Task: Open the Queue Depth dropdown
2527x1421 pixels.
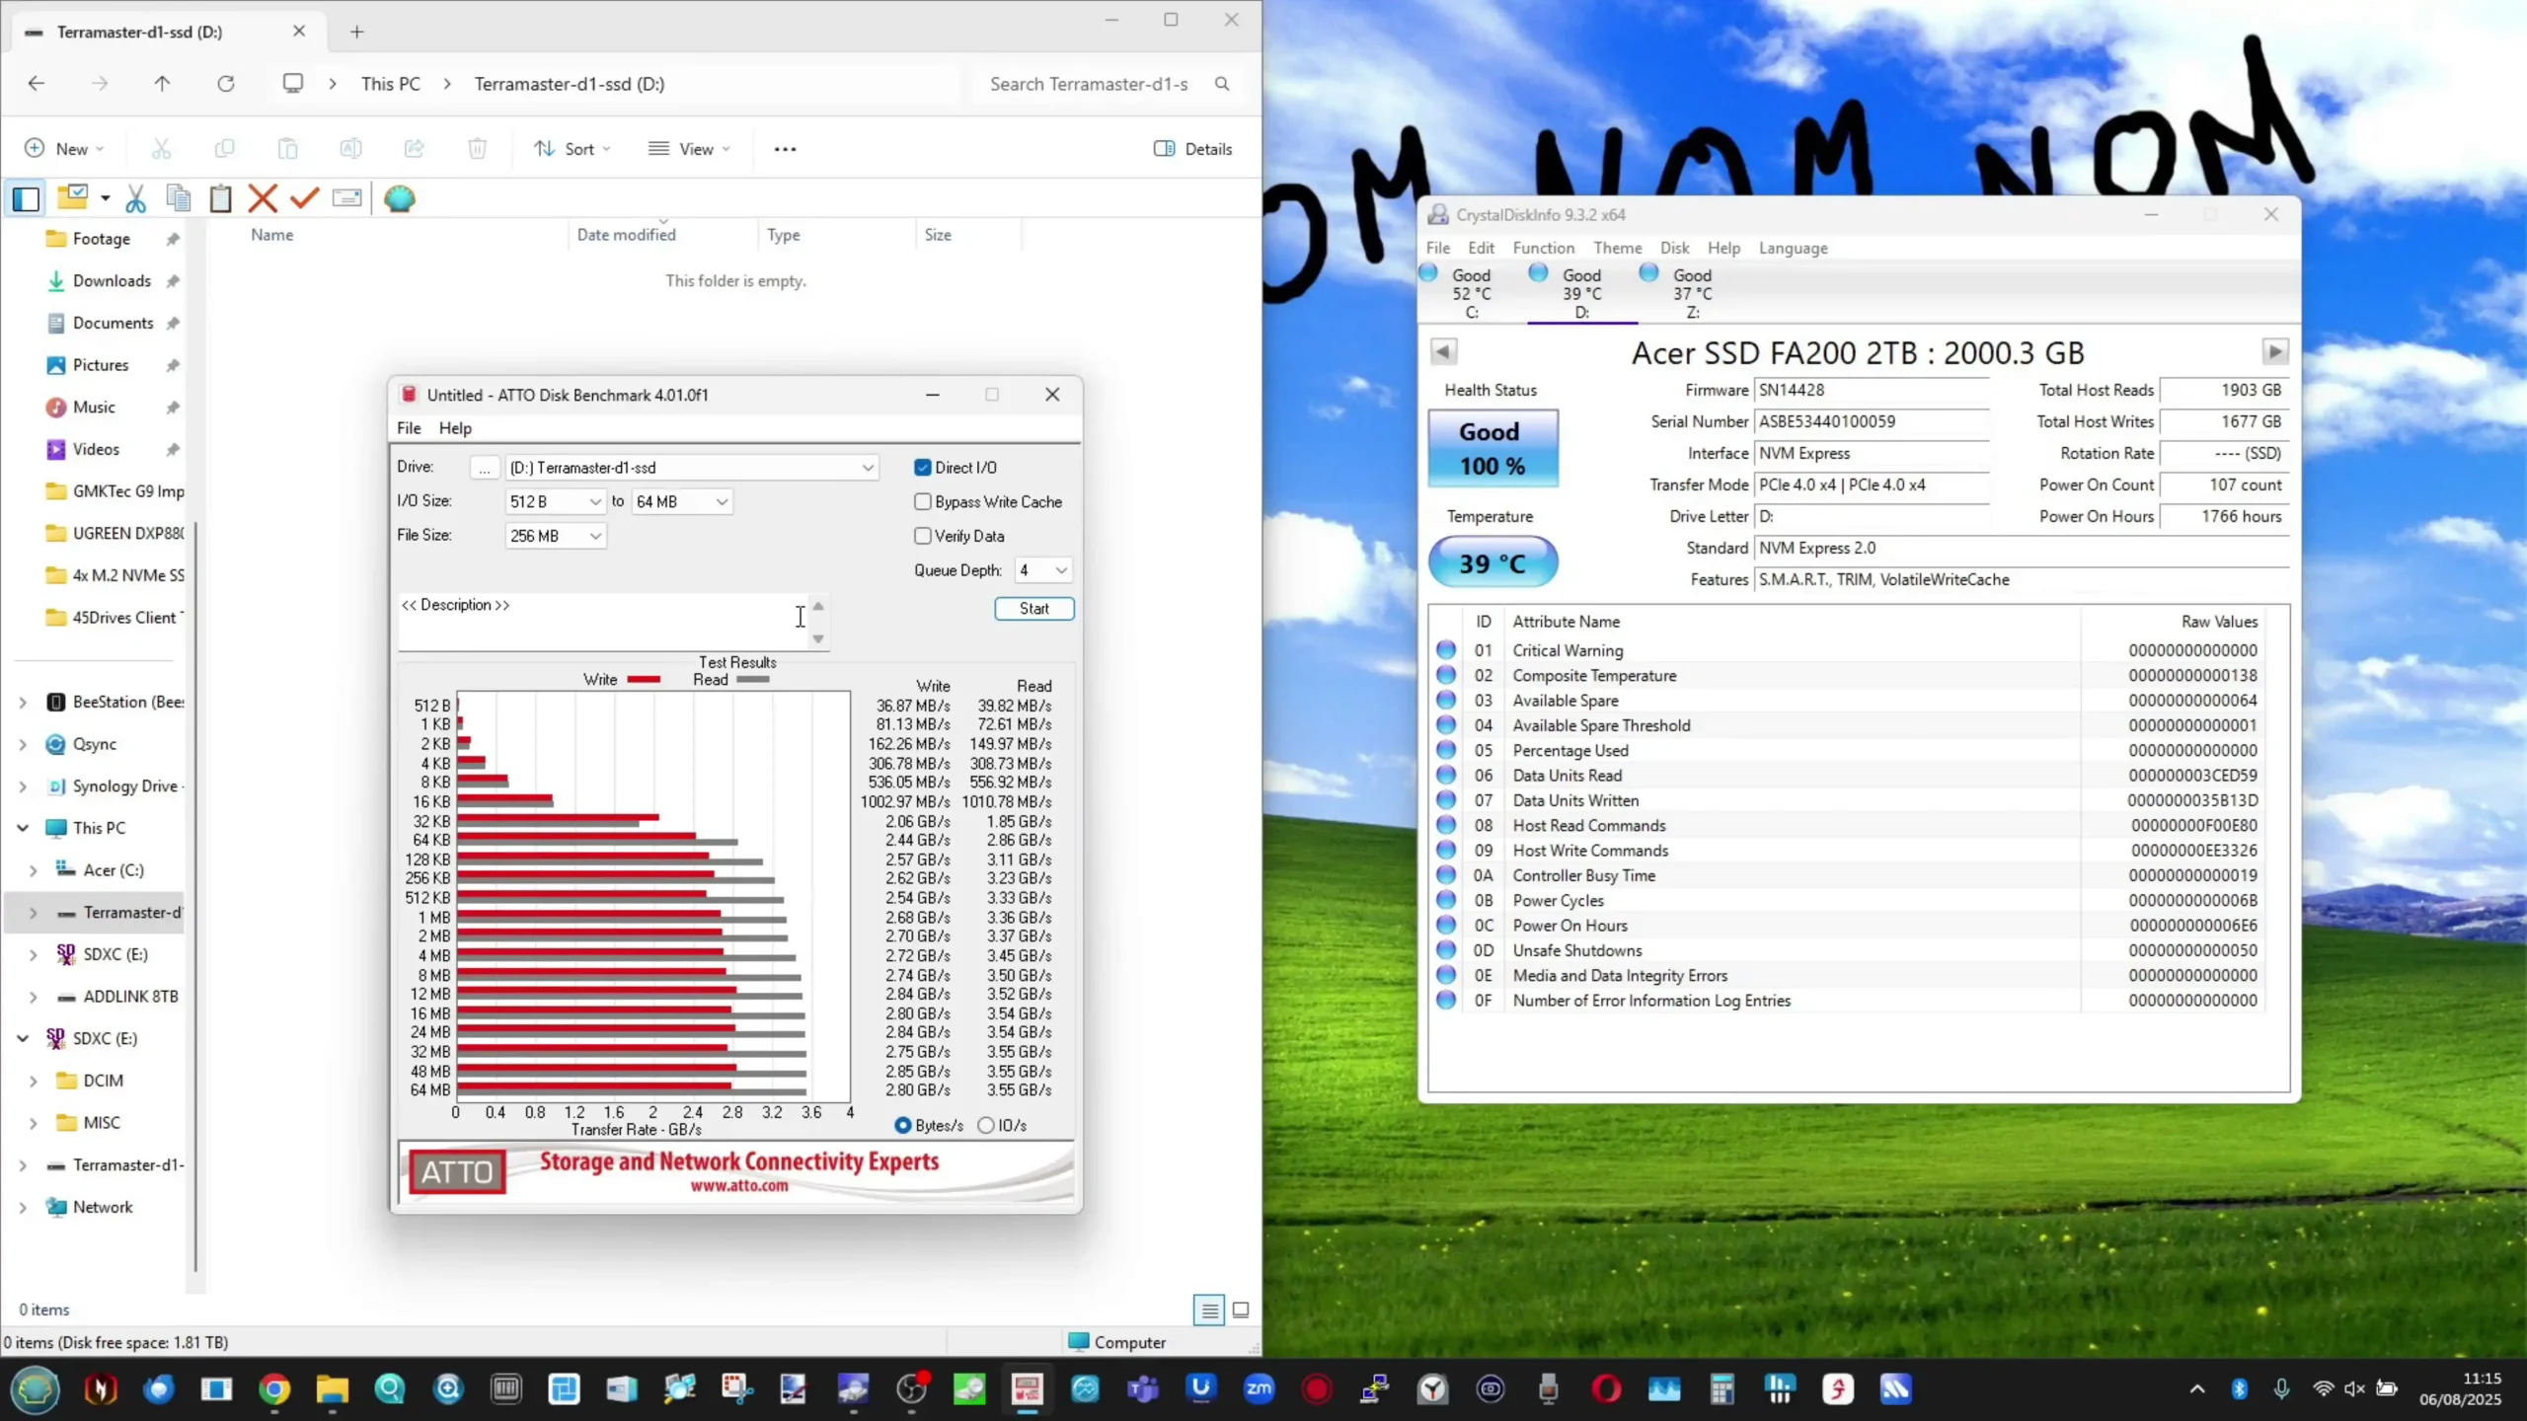Action: (x=1042, y=570)
